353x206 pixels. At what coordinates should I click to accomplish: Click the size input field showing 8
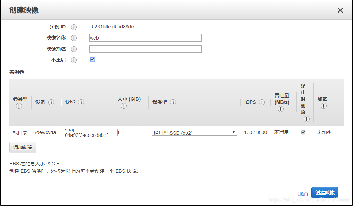click(130, 132)
